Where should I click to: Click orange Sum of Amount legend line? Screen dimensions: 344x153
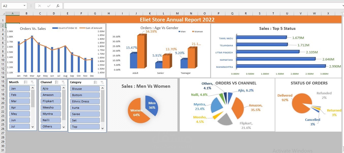click(x=82, y=28)
